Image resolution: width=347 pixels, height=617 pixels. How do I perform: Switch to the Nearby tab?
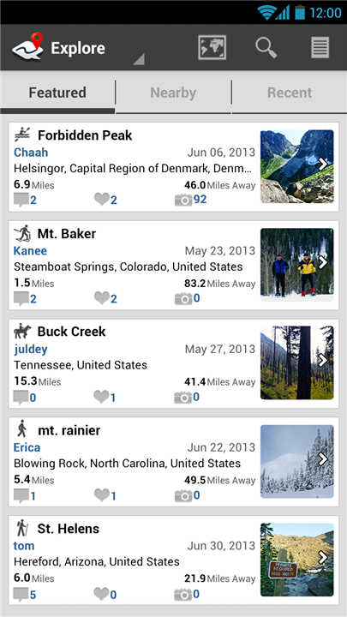pyautogui.click(x=173, y=93)
